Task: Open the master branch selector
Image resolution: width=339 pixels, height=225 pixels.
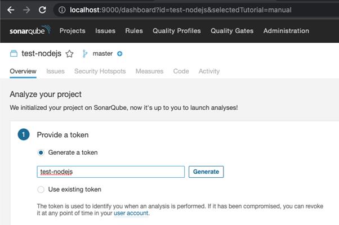Action: pyautogui.click(x=102, y=53)
